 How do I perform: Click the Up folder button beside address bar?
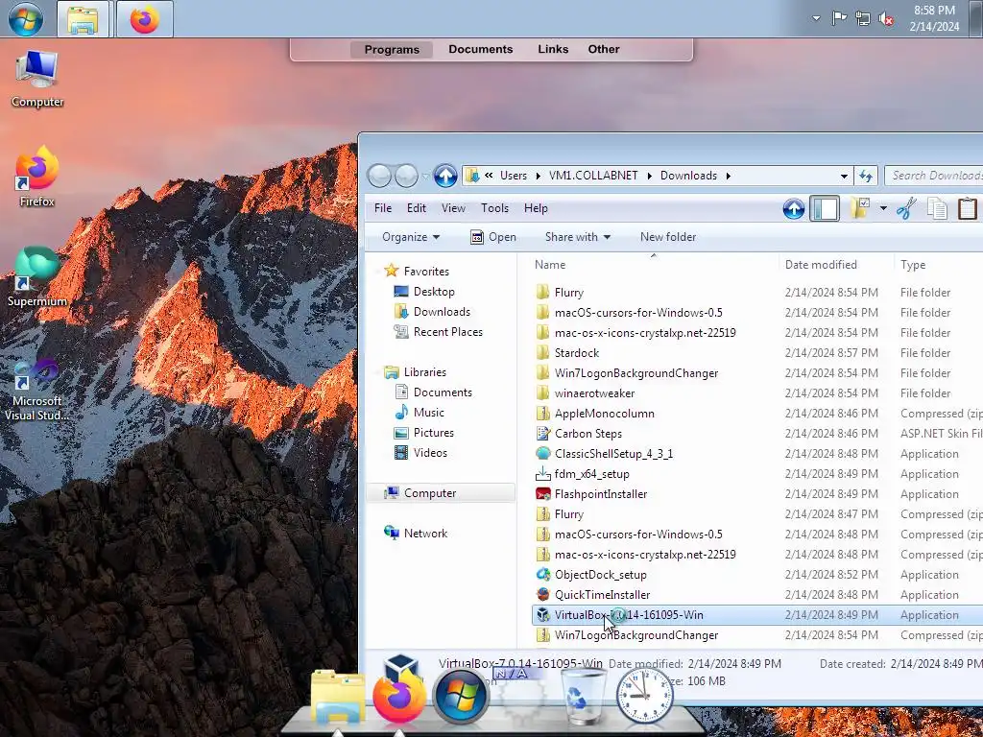click(x=445, y=176)
